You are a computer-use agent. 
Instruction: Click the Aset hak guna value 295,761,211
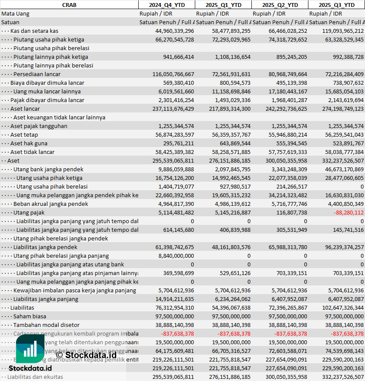pyautogui.click(x=175, y=143)
